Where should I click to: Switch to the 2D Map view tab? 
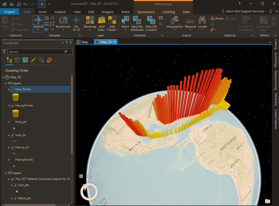(x=83, y=42)
